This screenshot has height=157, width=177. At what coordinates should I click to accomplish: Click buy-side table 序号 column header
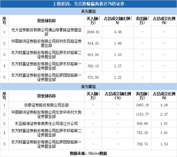click(x=4, y=21)
